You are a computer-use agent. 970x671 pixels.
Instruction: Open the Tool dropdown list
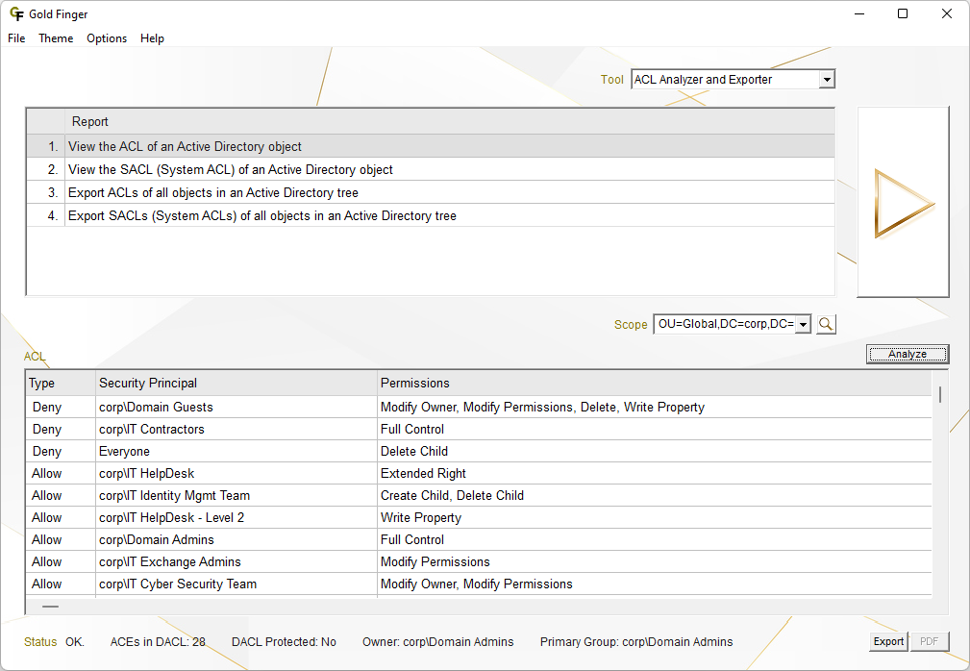tap(827, 80)
